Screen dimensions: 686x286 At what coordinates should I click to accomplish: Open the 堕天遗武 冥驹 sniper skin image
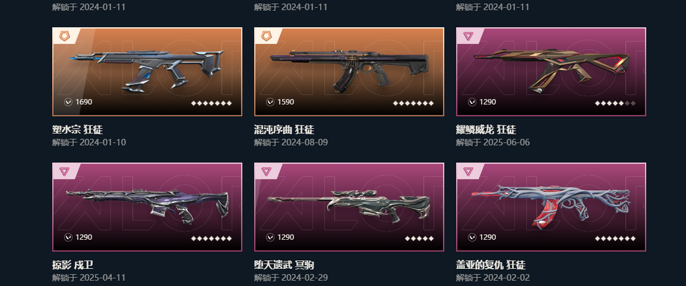[x=349, y=205]
